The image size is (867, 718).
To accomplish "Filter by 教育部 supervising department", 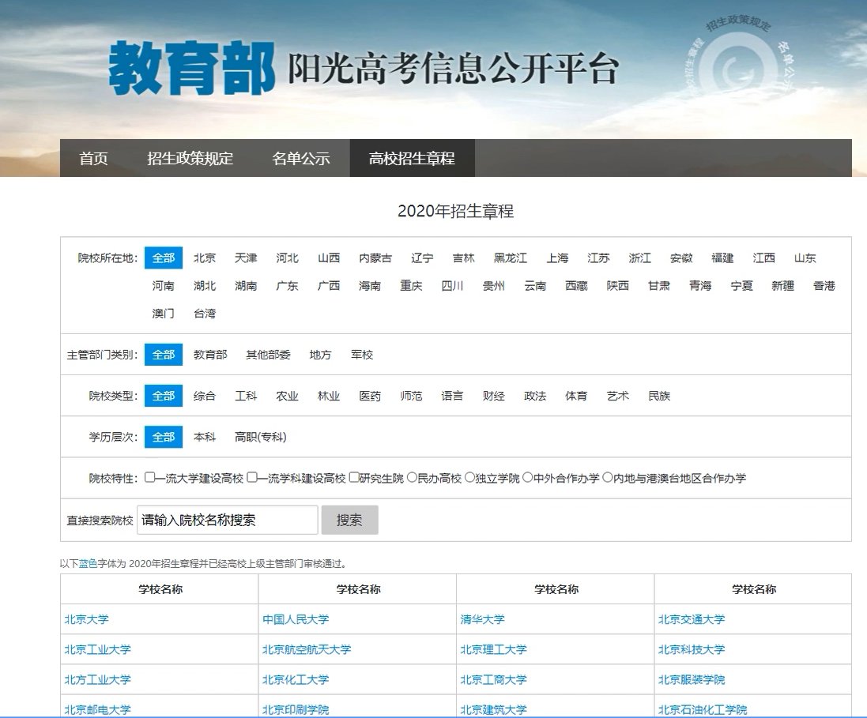I will point(210,355).
